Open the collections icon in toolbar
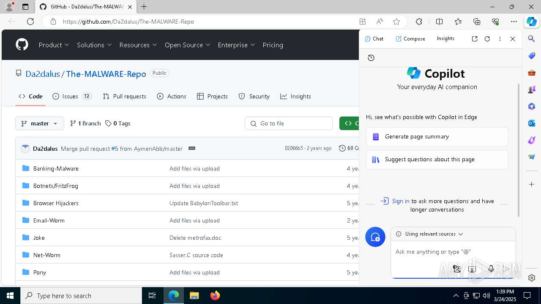Image resolution: width=541 pixels, height=304 pixels. 477,22
